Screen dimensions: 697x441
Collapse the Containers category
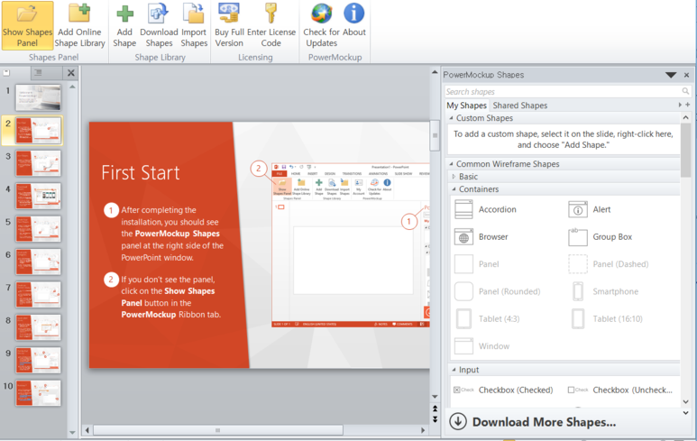point(454,189)
